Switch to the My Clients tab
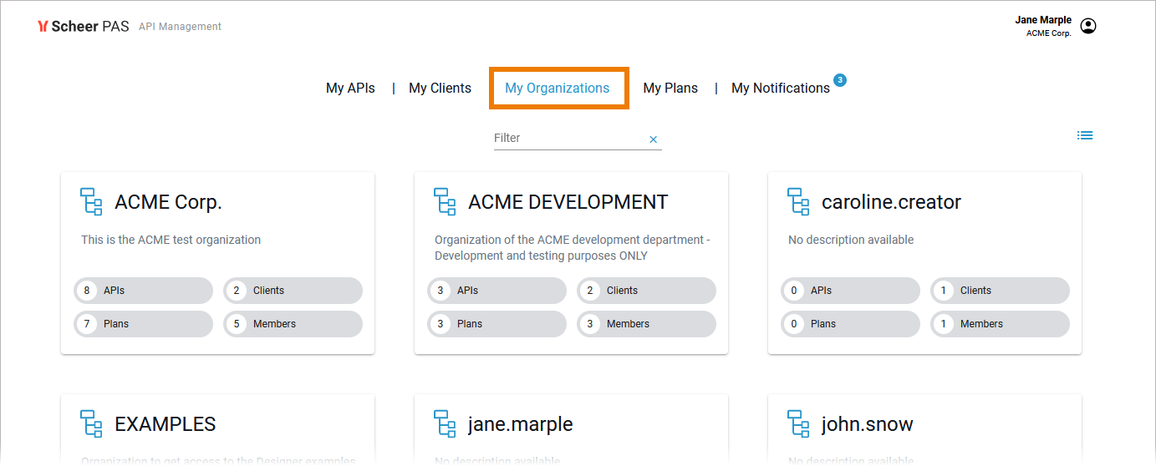This screenshot has height=466, width=1156. 440,88
